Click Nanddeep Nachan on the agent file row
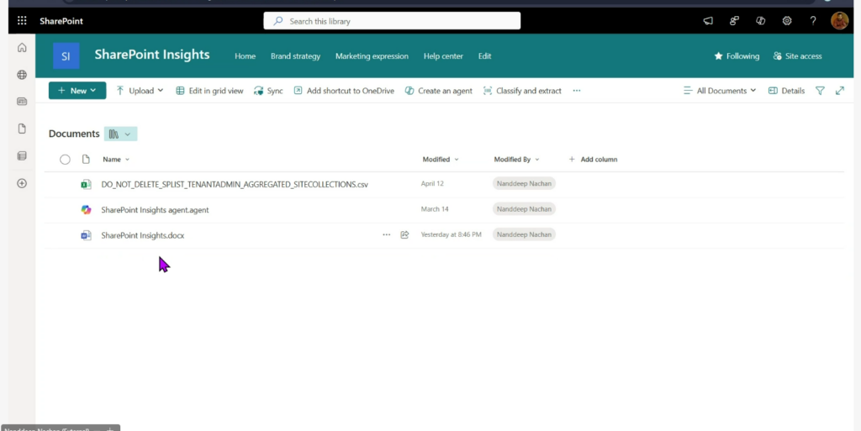 pyautogui.click(x=524, y=209)
